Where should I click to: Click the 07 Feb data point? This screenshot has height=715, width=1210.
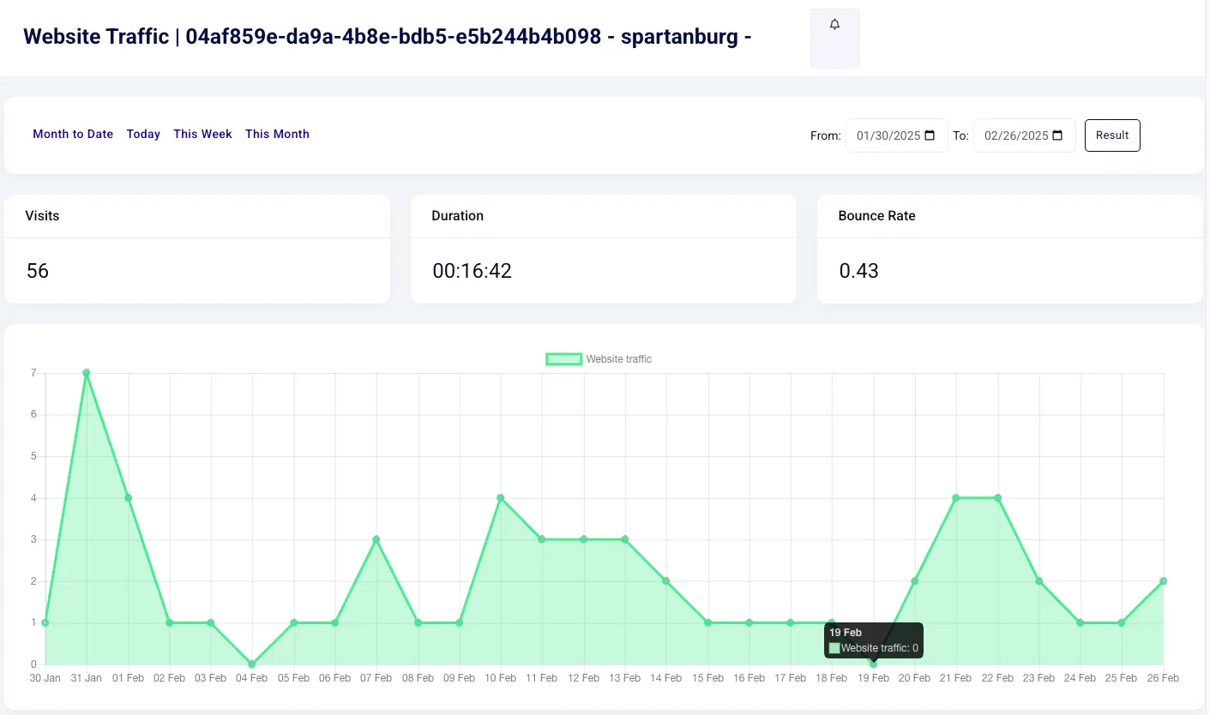click(376, 539)
